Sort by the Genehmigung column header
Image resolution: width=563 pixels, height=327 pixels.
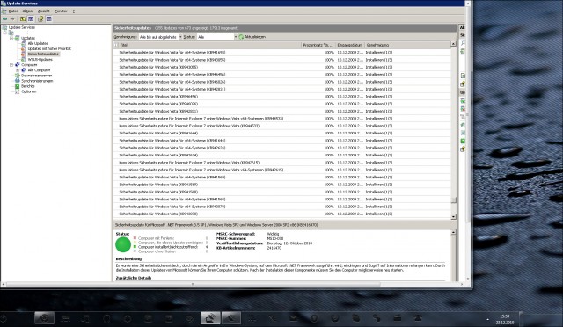407,45
